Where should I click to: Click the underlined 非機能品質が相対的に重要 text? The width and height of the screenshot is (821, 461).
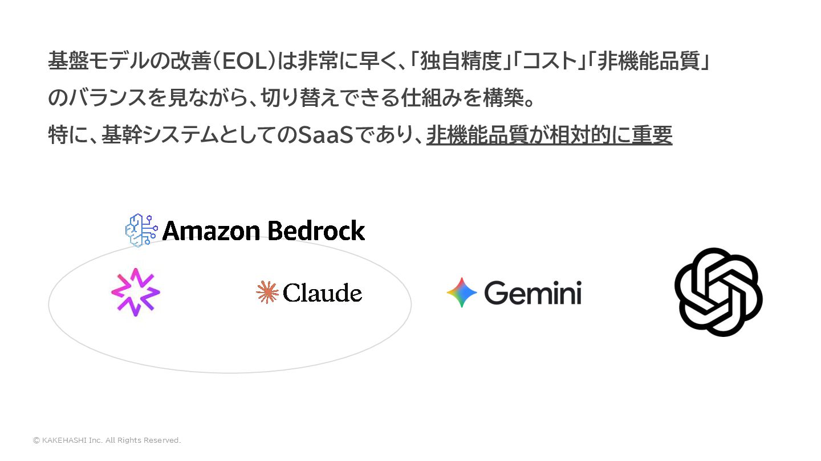point(549,135)
